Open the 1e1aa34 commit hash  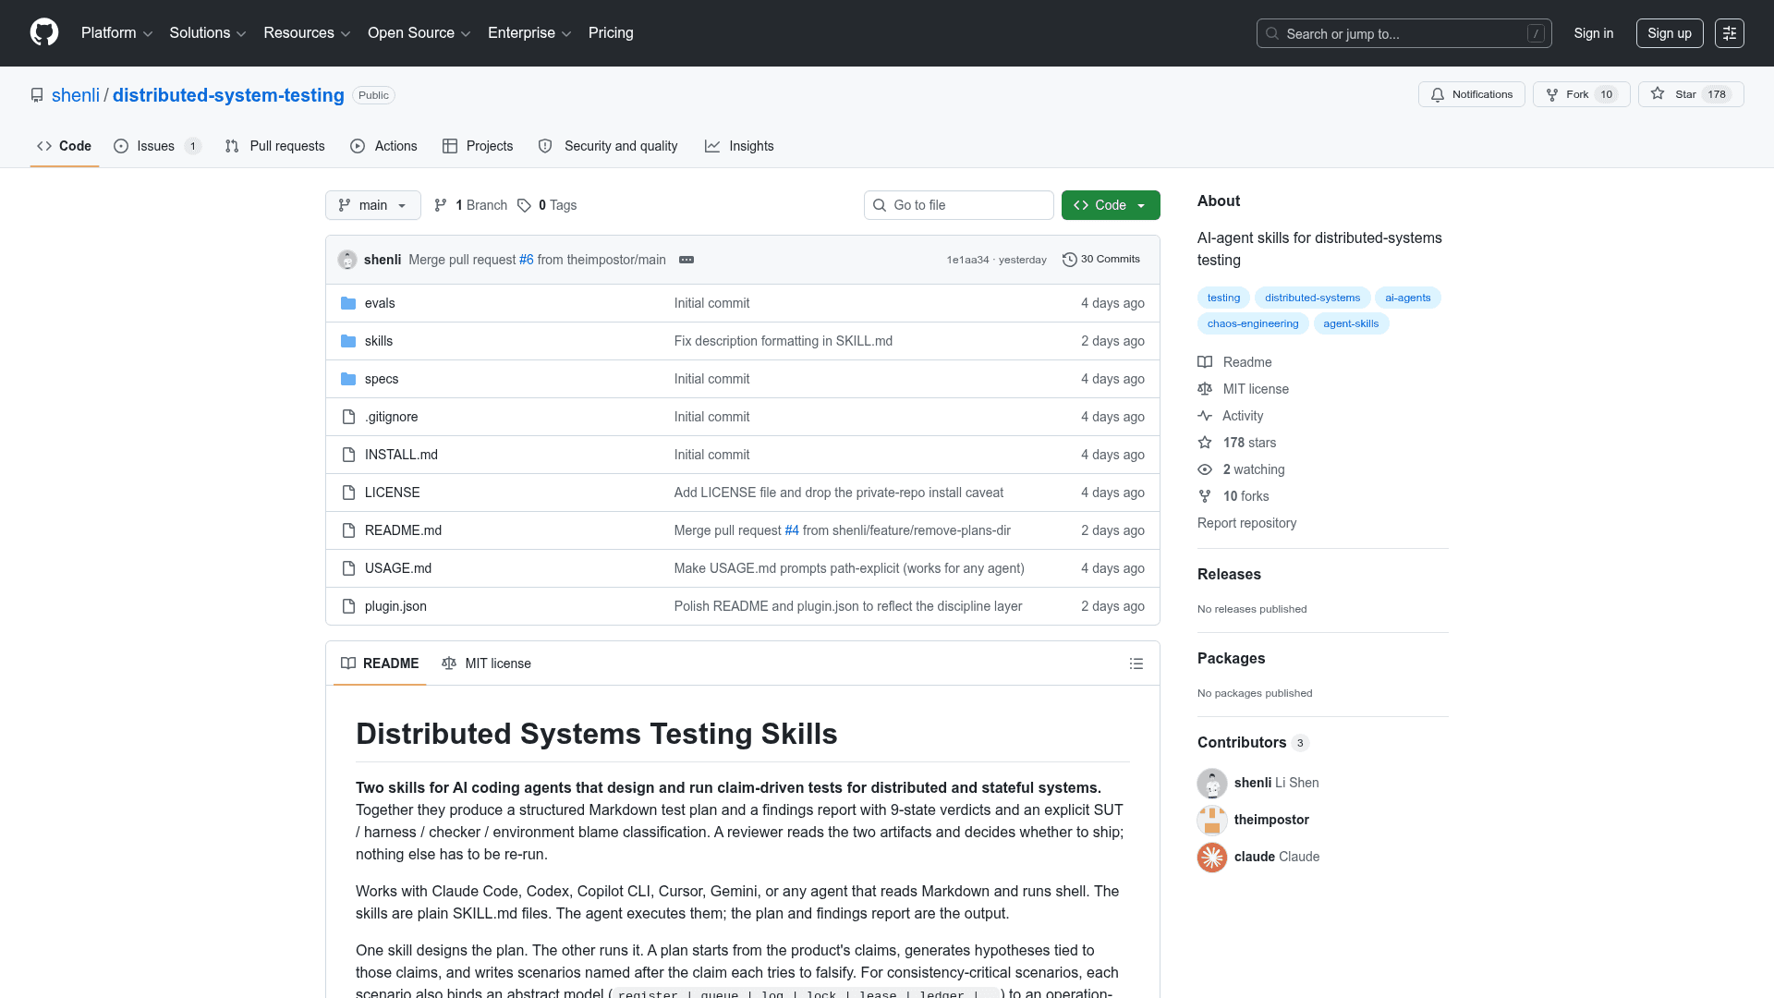pyautogui.click(x=967, y=260)
